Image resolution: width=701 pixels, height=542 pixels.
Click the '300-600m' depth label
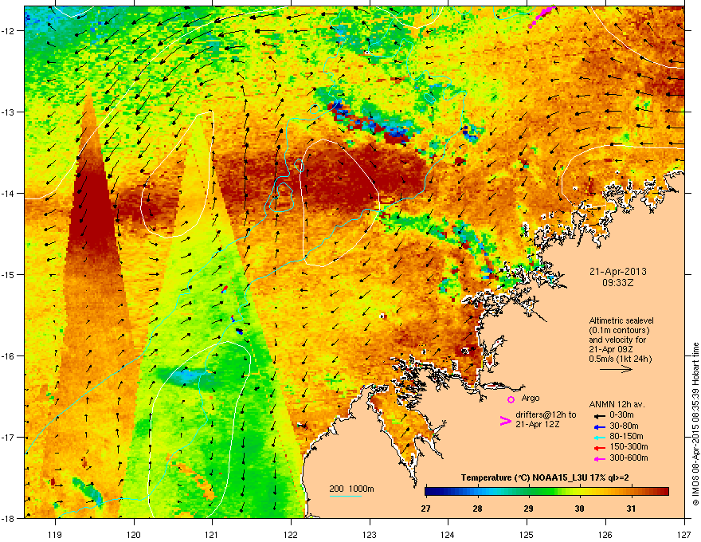pyautogui.click(x=629, y=458)
